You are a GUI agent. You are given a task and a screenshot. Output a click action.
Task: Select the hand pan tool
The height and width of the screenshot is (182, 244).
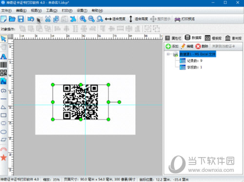coord(3,47)
